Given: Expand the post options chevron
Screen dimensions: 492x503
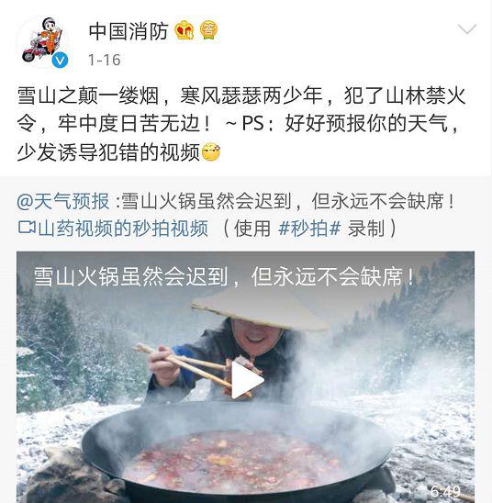Looking at the screenshot, I should pos(467,29).
